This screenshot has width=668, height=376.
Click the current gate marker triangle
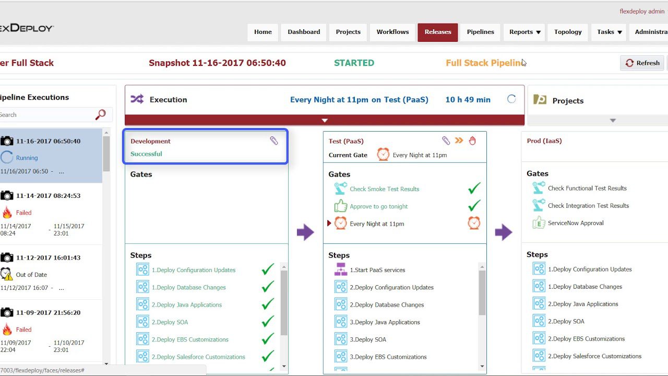click(x=329, y=223)
